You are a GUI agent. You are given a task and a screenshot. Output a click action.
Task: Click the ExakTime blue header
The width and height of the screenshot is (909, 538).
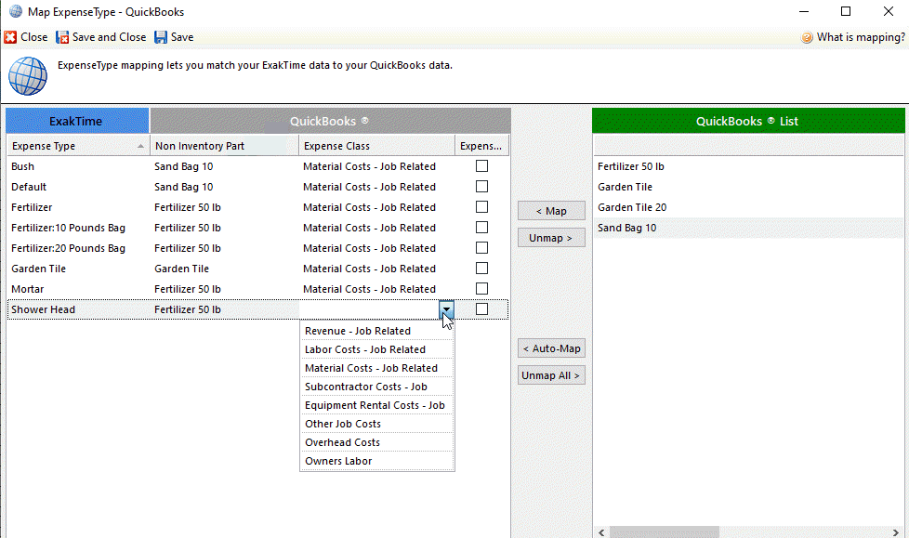77,121
